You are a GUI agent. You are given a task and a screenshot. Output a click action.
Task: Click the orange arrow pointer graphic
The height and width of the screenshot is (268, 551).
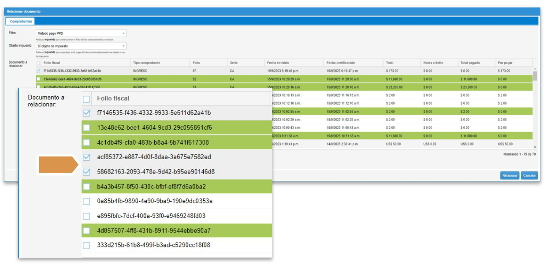click(57, 165)
